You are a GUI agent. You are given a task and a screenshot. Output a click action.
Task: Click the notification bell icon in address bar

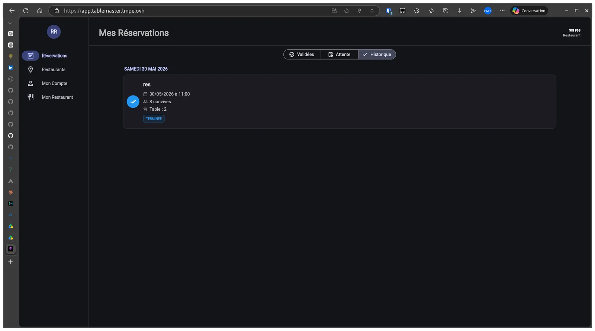point(372,11)
